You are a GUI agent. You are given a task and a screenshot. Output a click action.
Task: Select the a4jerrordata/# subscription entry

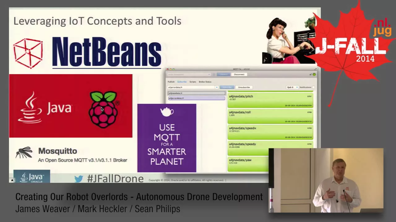(x=196, y=98)
